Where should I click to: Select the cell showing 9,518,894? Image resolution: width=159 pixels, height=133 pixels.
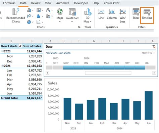pyautogui.click(x=32, y=93)
